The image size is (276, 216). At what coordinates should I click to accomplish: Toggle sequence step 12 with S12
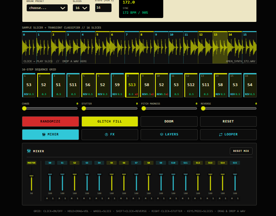click(x=191, y=85)
